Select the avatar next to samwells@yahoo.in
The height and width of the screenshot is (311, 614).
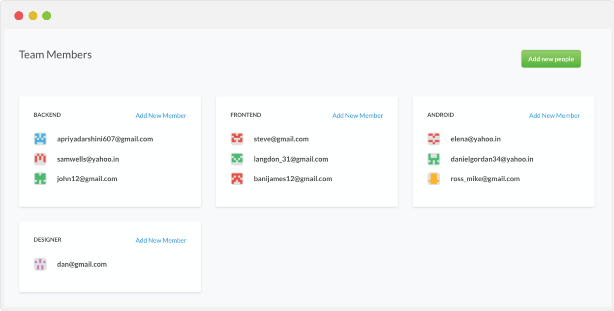pyautogui.click(x=40, y=159)
